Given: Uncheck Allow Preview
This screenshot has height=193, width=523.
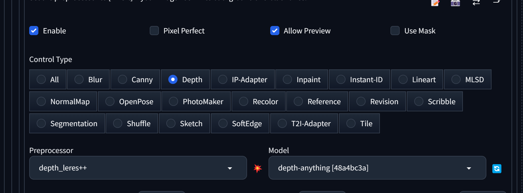Looking at the screenshot, I should 275,31.
